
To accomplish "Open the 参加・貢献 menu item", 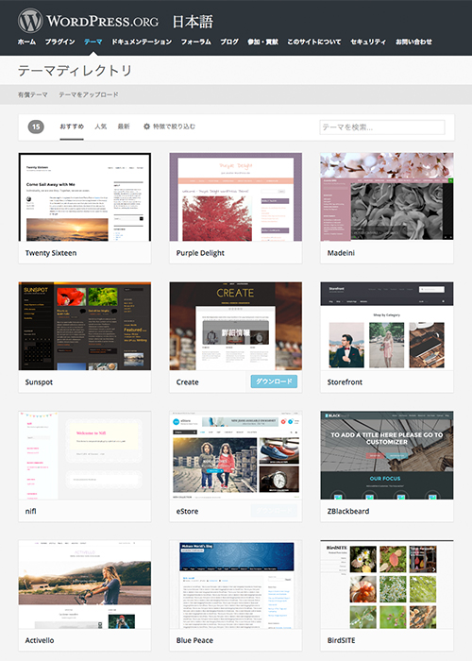I will point(262,42).
